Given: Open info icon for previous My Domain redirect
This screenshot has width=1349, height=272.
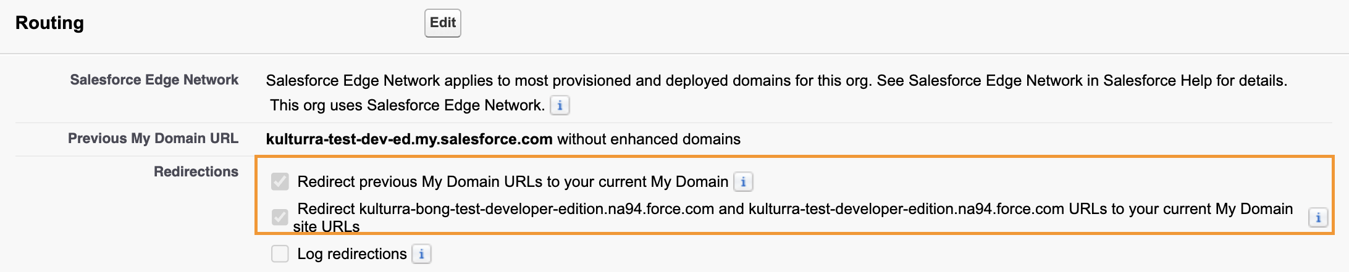Looking at the screenshot, I should pos(743,182).
